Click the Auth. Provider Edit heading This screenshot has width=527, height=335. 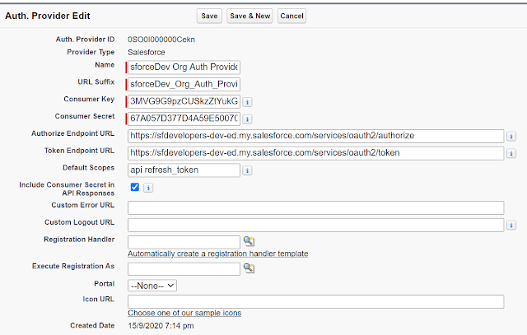point(48,16)
